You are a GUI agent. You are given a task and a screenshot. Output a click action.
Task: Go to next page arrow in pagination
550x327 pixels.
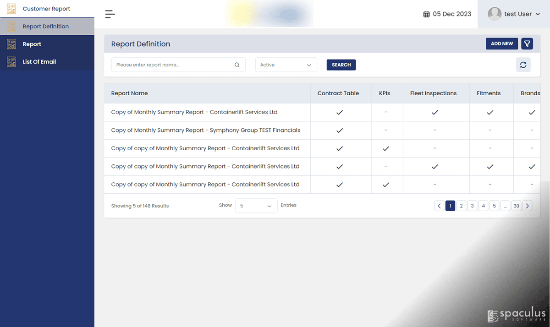527,206
